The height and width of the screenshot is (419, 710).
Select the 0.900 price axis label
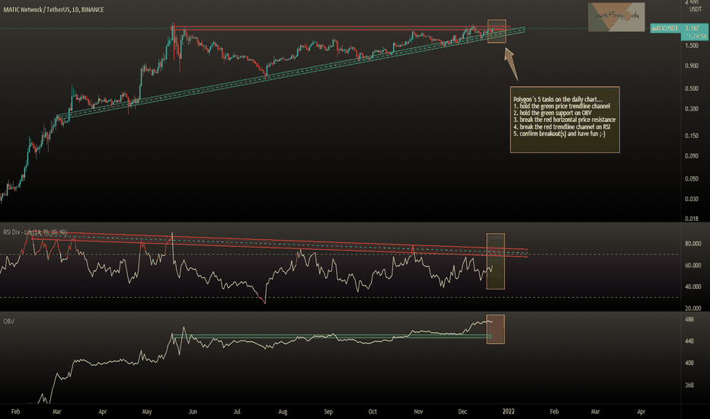coord(692,66)
